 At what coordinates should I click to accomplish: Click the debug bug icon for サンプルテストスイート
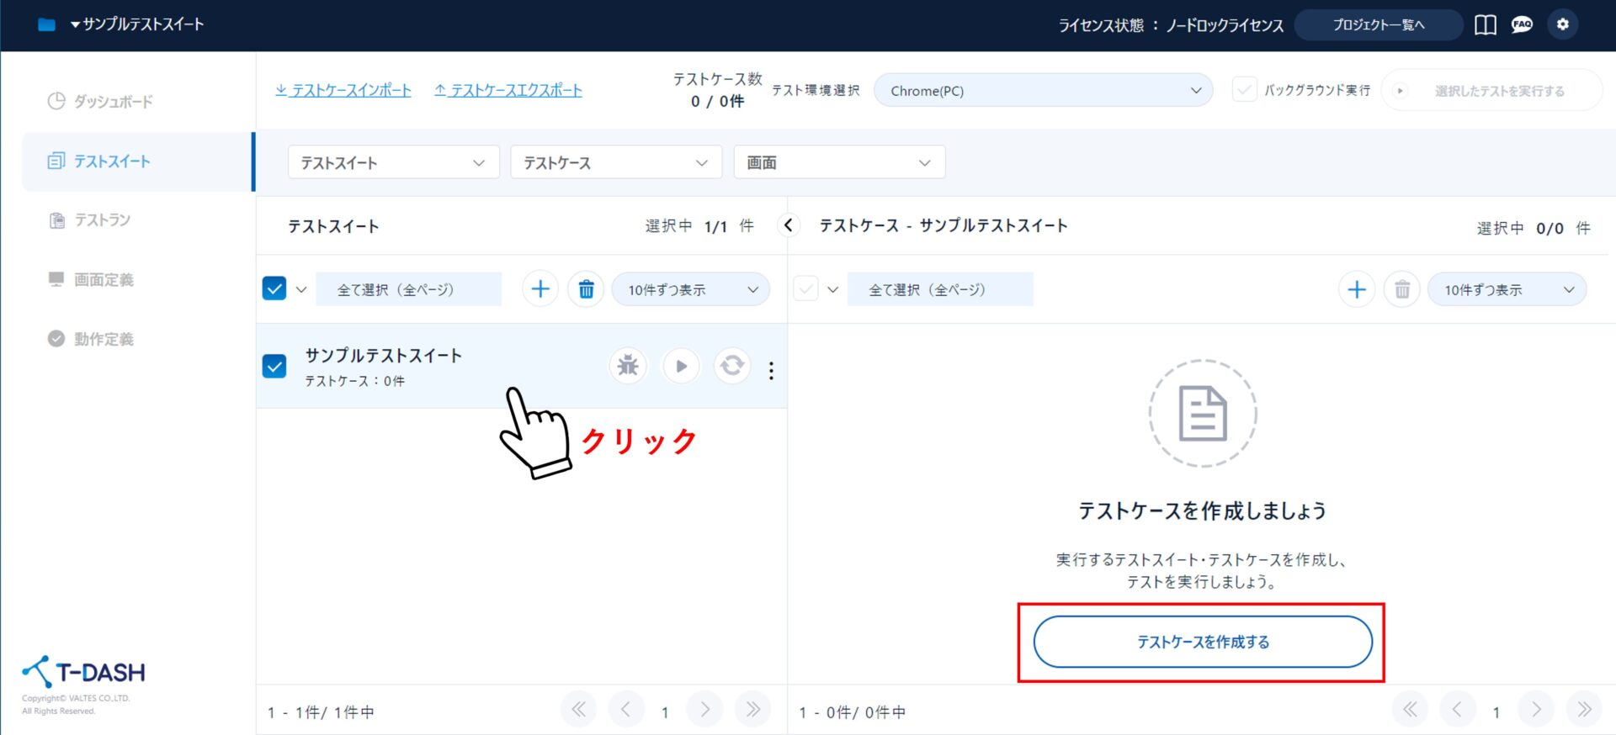(x=628, y=366)
